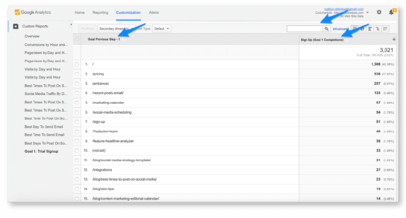Check the /recent-posts-small/ row checkbox
The width and height of the screenshot is (406, 218).
[77, 93]
